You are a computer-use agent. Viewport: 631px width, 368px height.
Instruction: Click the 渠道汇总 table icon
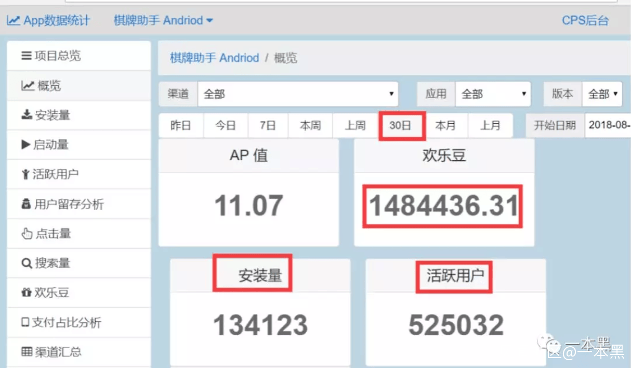[27, 352]
